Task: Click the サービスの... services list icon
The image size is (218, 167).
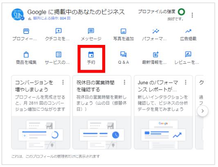Action: tap(58, 55)
